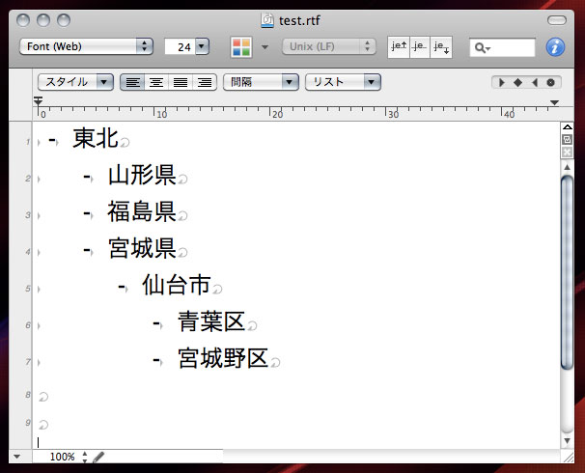Click the text 福島県

(x=142, y=211)
